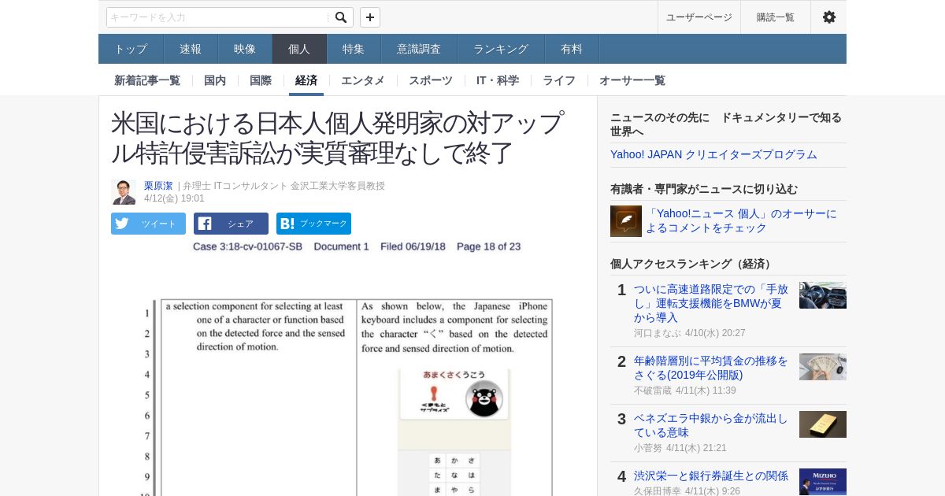Click article headline 米国における日本人個人発明家
Image resolution: width=945 pixels, height=496 pixels.
click(x=337, y=138)
